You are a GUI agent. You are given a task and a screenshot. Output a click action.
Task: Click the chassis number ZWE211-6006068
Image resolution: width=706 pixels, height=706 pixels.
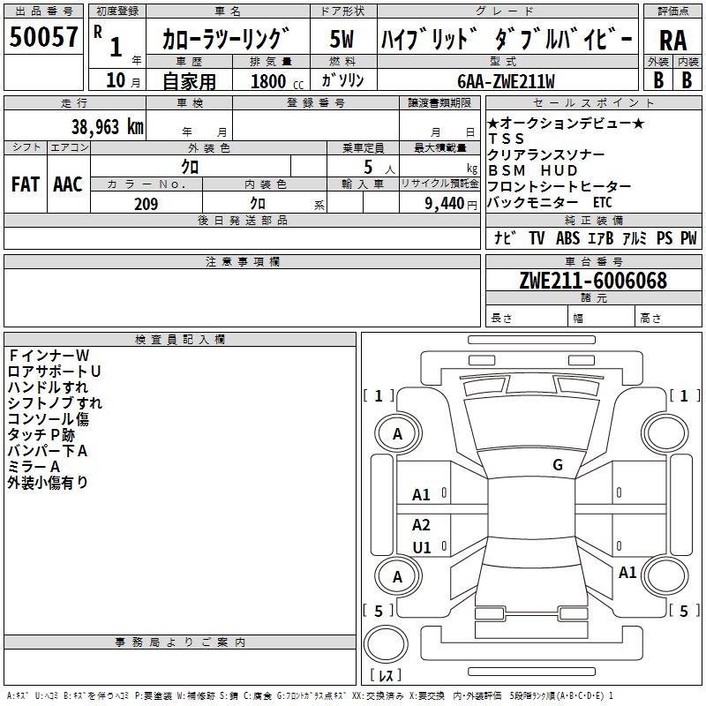[x=593, y=282]
